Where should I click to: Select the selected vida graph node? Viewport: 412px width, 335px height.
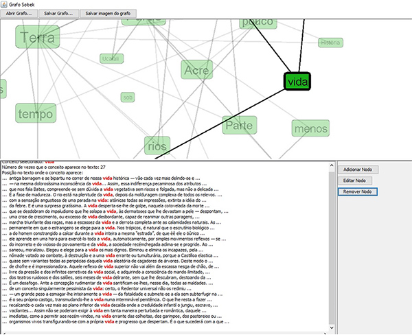tap(297, 82)
